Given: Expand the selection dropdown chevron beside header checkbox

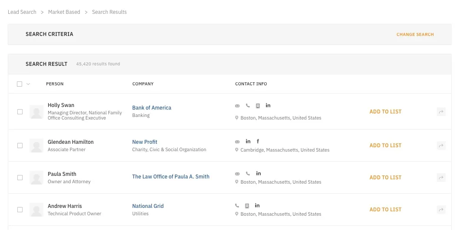Looking at the screenshot, I should (28, 84).
